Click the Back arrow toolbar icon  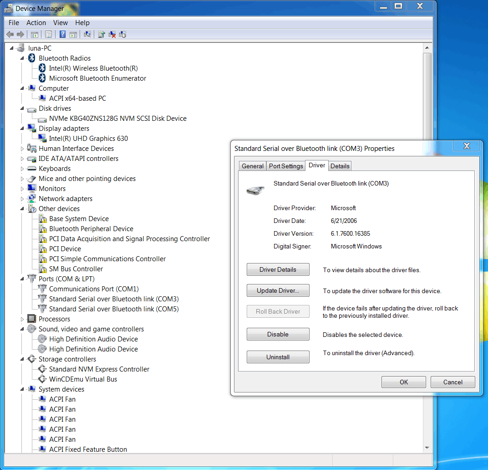[10, 34]
